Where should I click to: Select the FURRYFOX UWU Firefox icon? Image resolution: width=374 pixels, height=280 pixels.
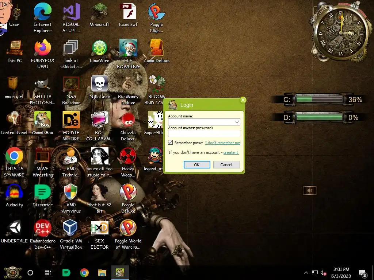[42, 54]
